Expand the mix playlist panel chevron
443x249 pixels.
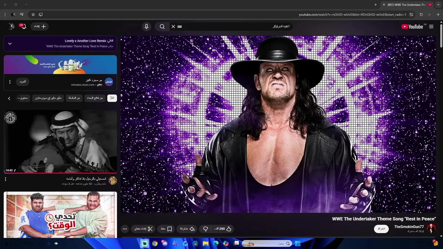point(10,44)
